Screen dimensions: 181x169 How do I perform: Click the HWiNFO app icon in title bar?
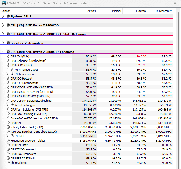pos(3,3)
